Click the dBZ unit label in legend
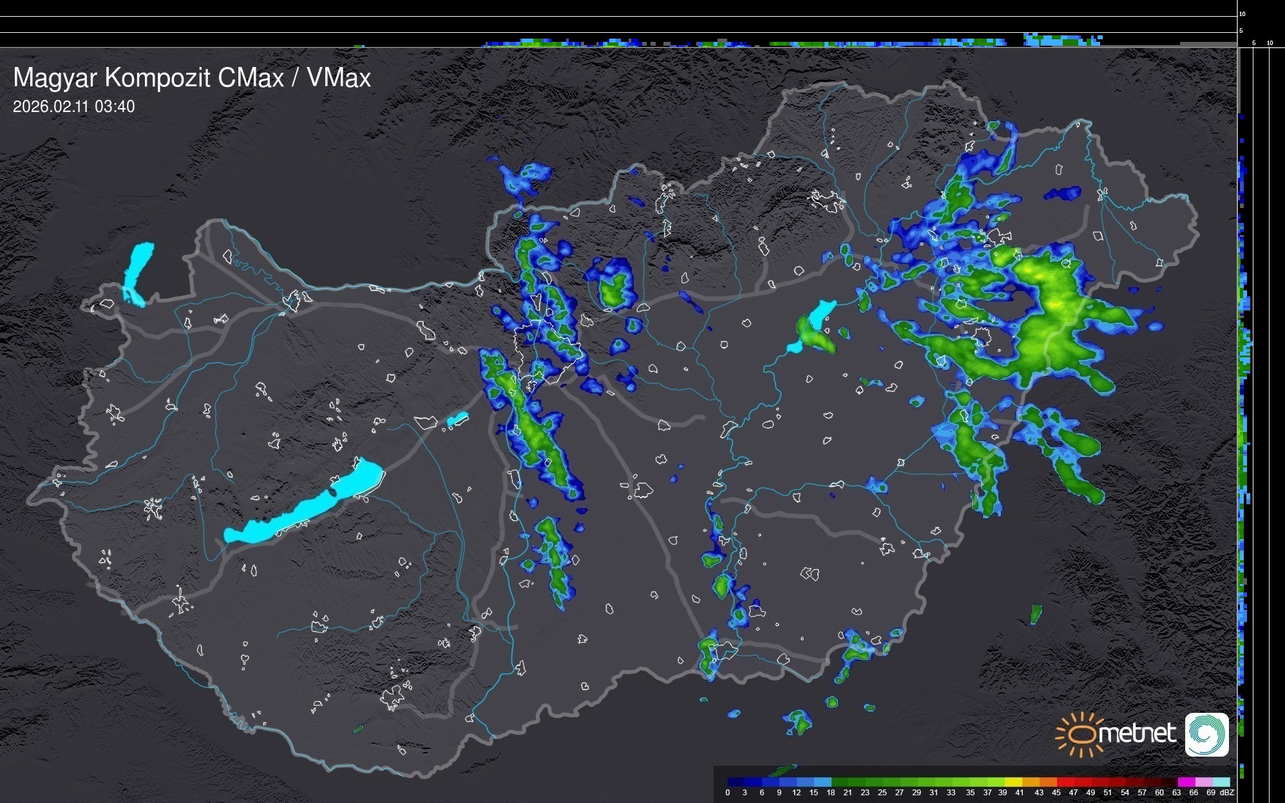Screen dimensions: 1285x803 click(1227, 793)
